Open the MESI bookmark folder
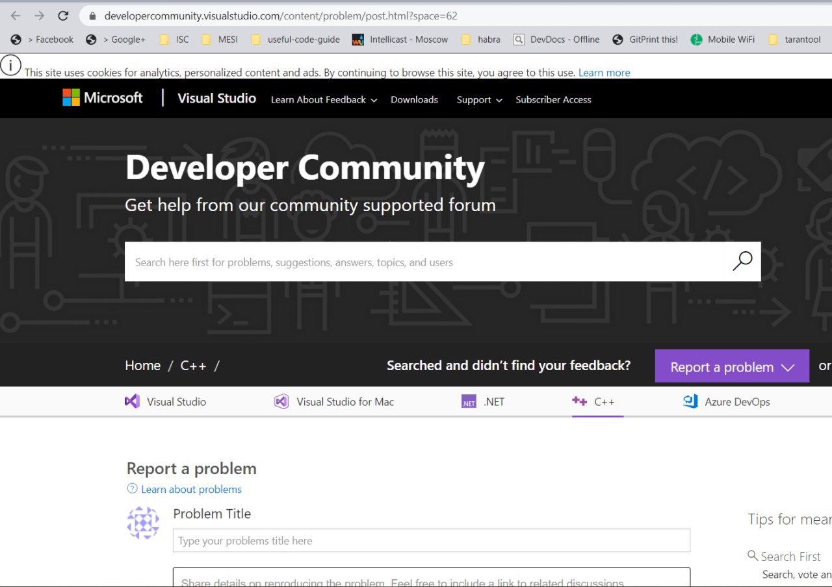The width and height of the screenshot is (832, 587). pyautogui.click(x=220, y=40)
